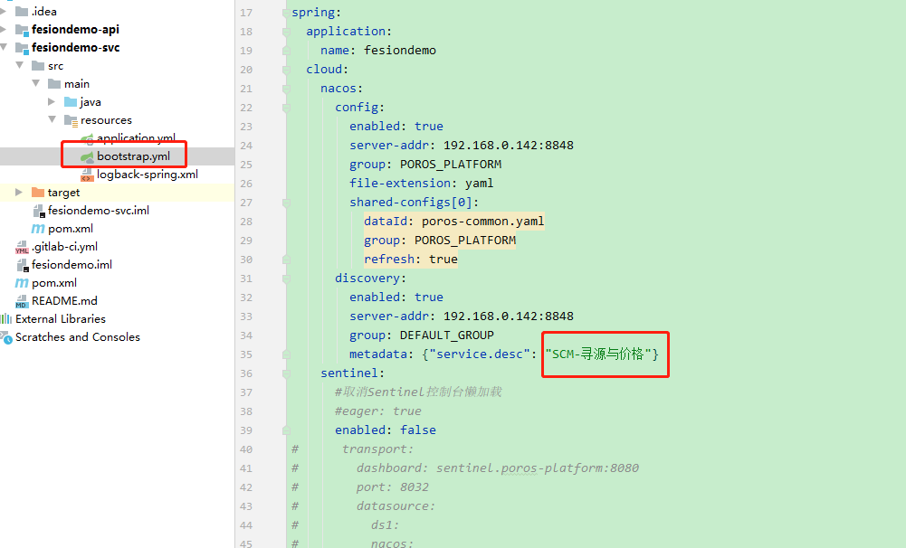Click the Scratches and Consoles icon

tap(6, 337)
